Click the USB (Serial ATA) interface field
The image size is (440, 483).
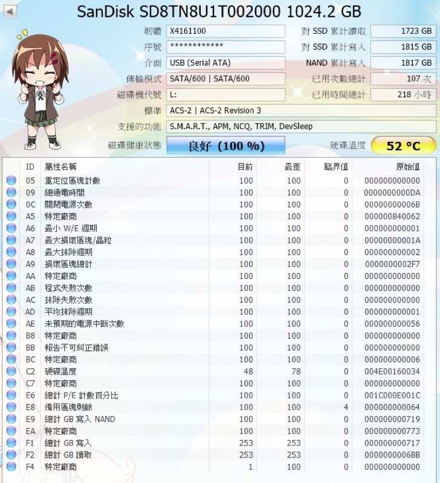[x=225, y=63]
